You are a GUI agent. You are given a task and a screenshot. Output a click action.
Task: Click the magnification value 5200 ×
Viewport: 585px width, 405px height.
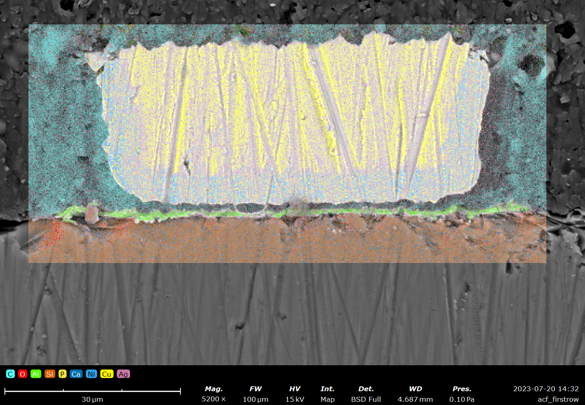(214, 399)
